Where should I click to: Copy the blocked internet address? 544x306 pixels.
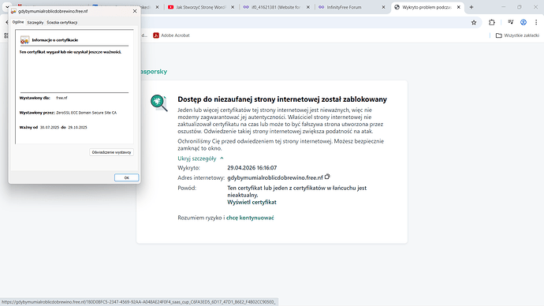coord(327,177)
